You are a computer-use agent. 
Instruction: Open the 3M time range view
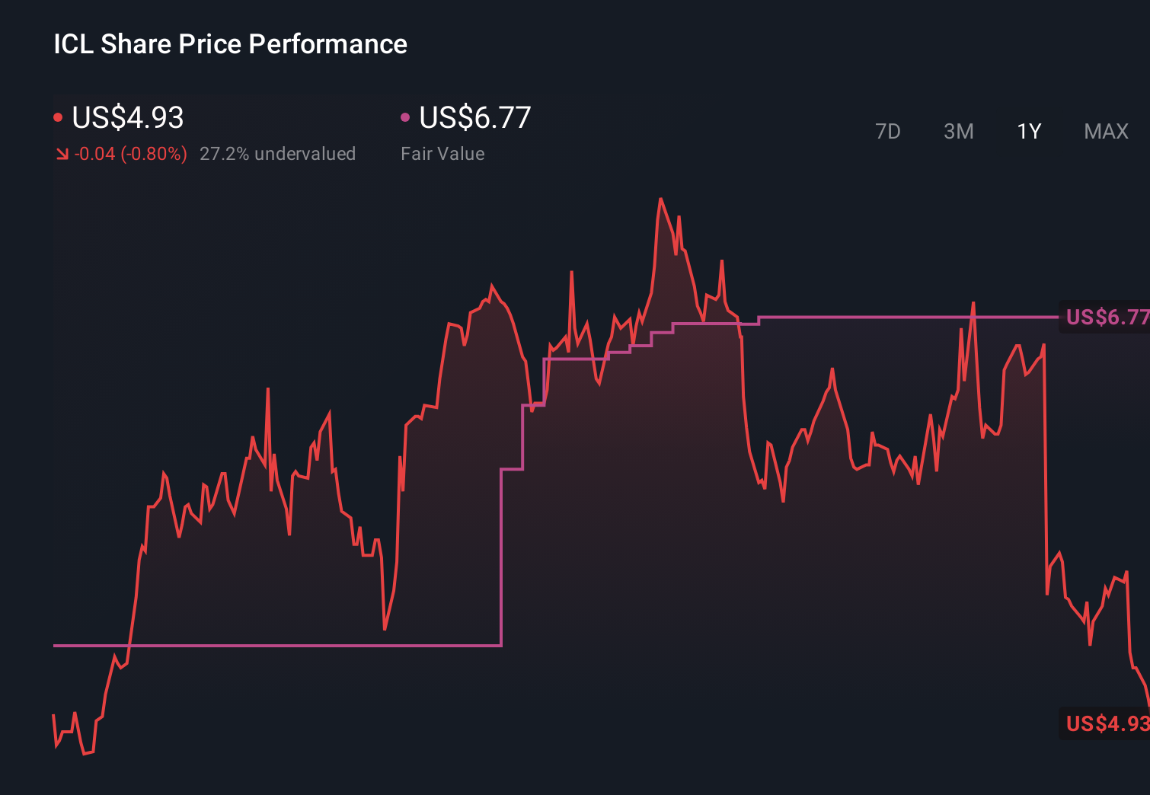click(x=958, y=131)
